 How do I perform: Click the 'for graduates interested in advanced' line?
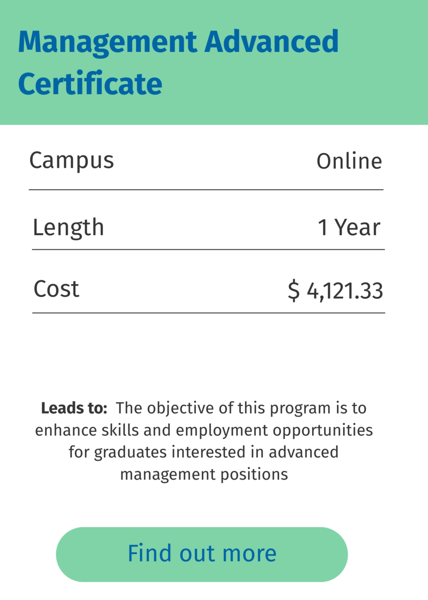203,452
